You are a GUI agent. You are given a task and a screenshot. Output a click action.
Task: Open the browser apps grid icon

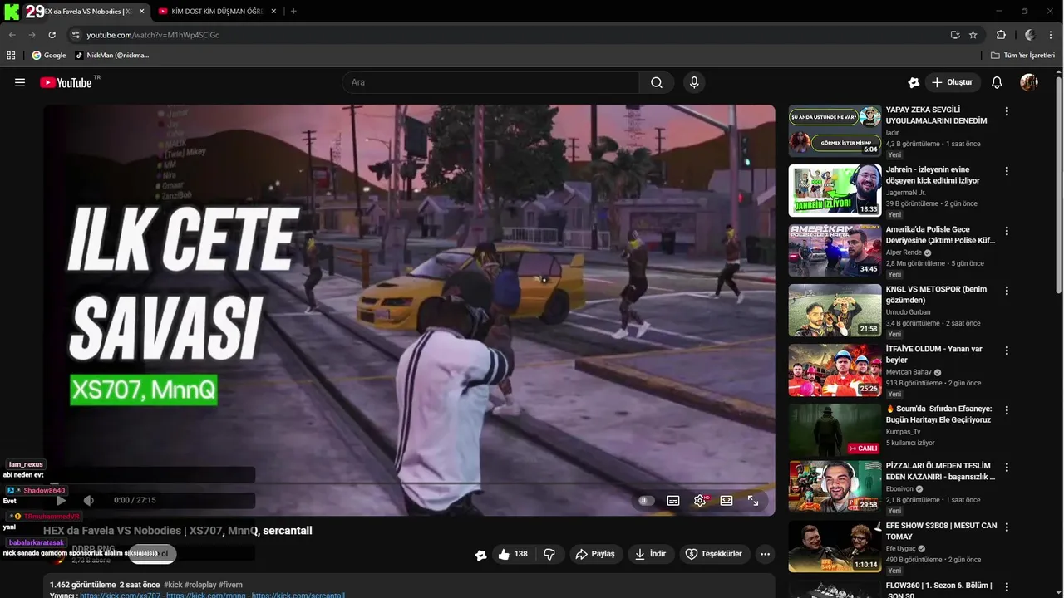[x=11, y=56]
